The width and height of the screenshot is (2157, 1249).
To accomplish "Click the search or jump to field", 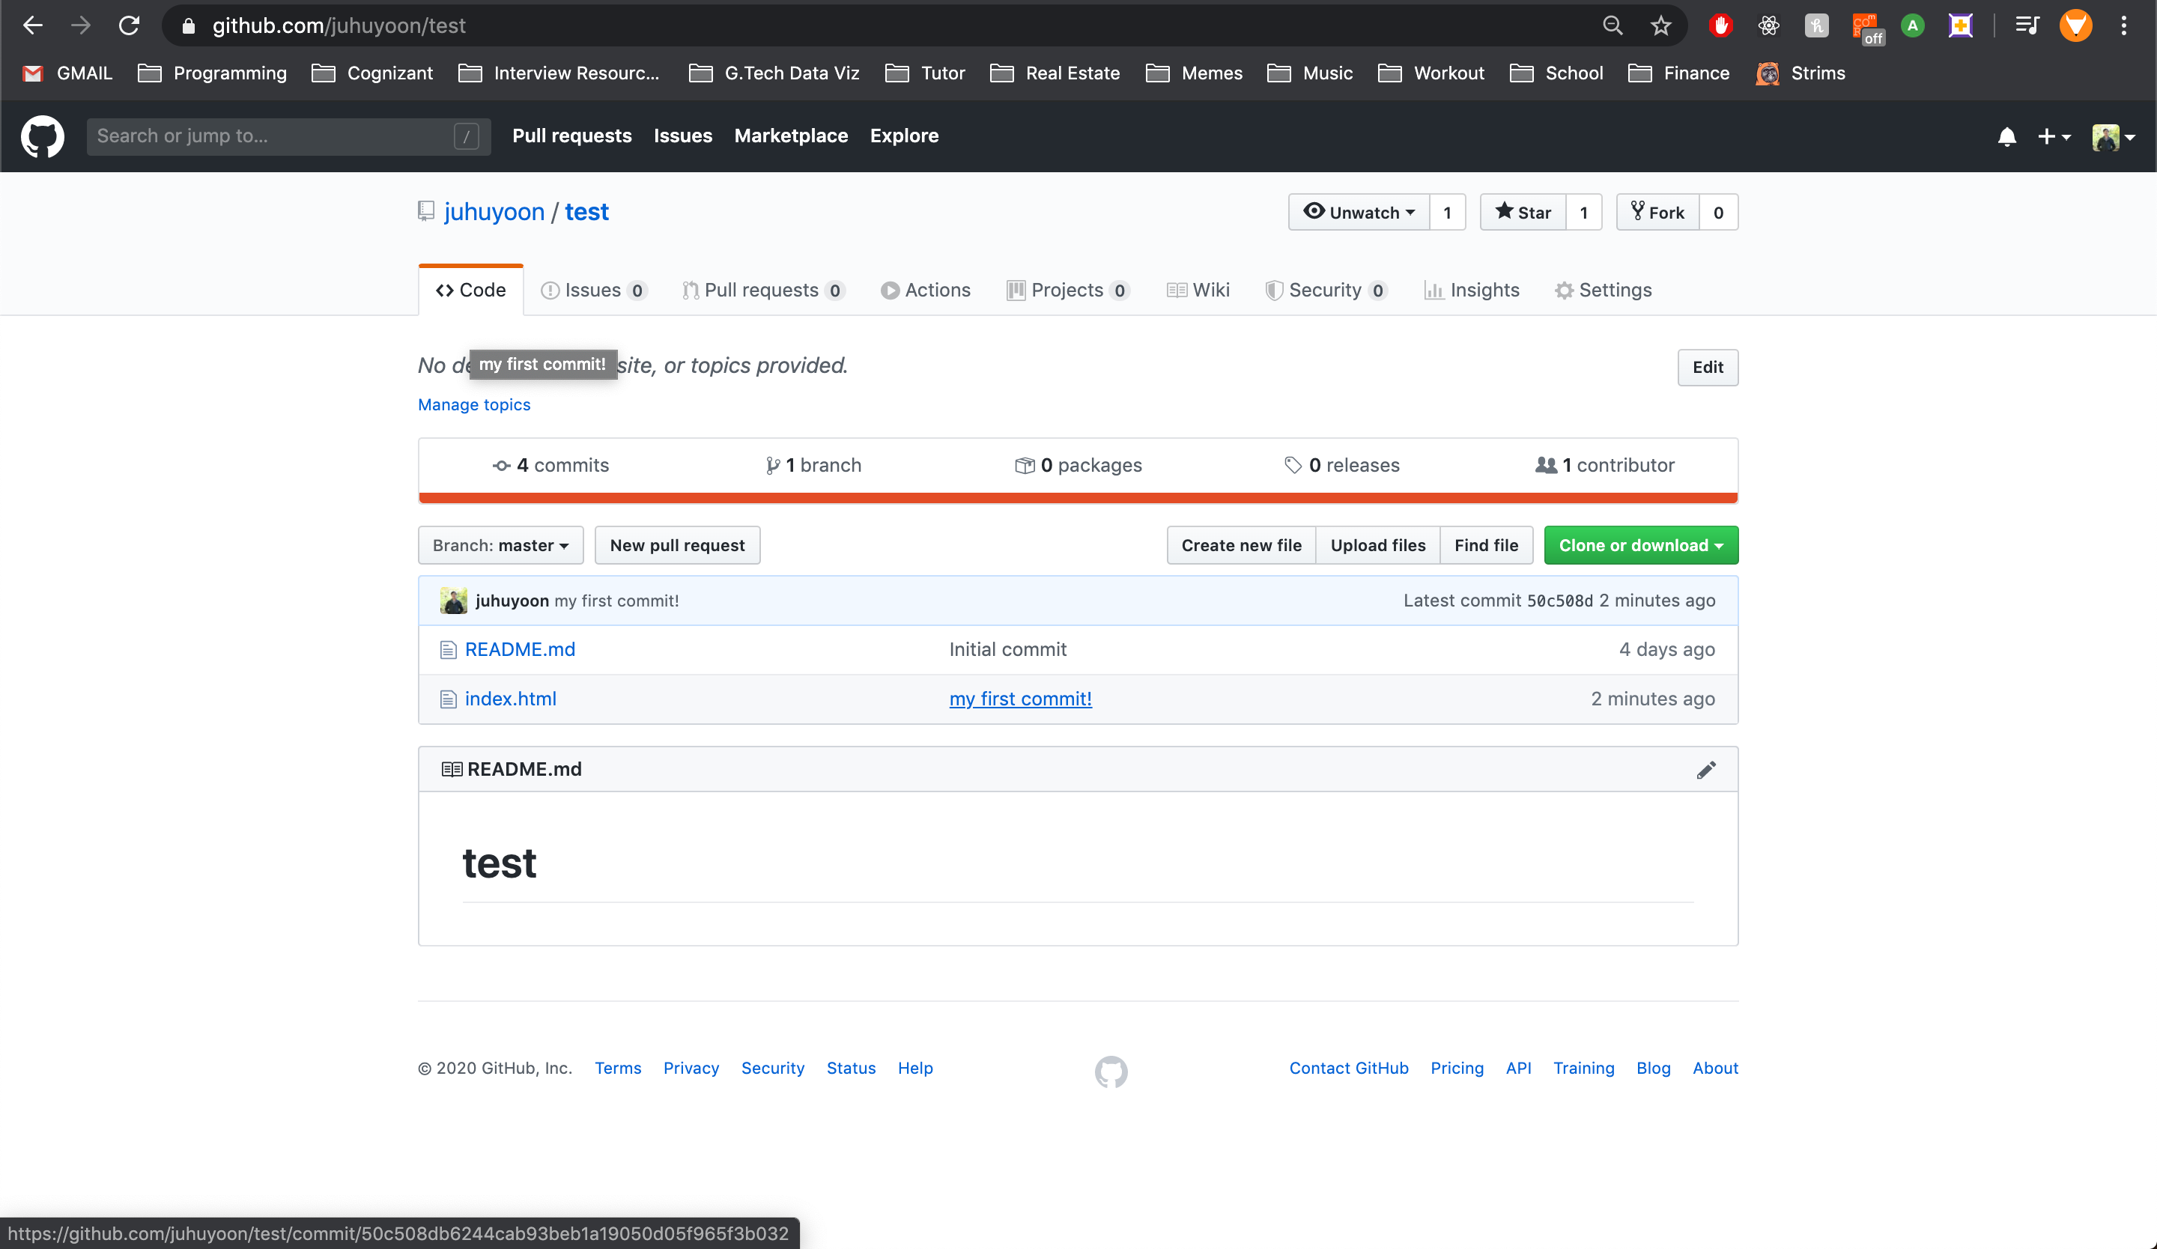I will [x=257, y=136].
